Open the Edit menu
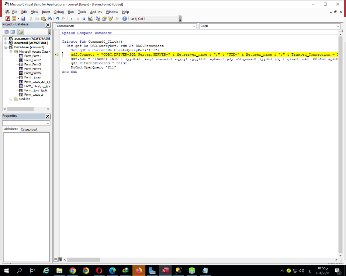Viewport: 346px width, 276px height. [x=24, y=12]
